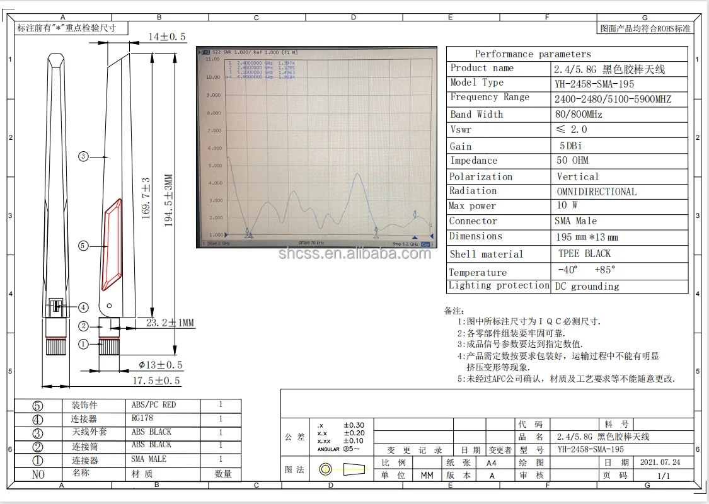This screenshot has width=709, height=504.
Task: Click callout circle 1 by SMA connector
Action: [x=83, y=344]
